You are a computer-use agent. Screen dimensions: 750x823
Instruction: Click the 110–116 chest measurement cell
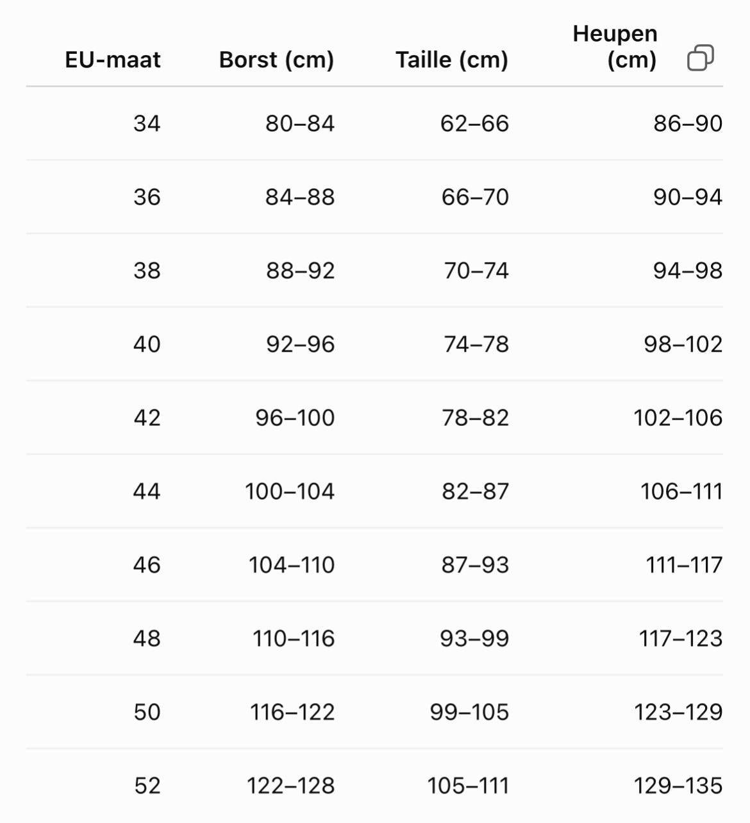pyautogui.click(x=294, y=639)
